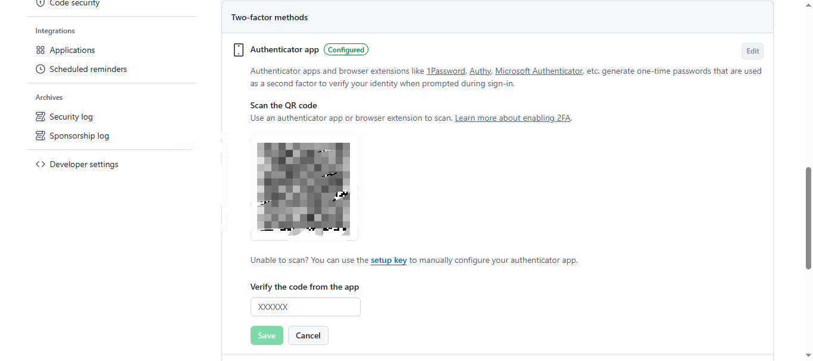Click the Security log icon
This screenshot has width=813, height=361.
tap(40, 117)
